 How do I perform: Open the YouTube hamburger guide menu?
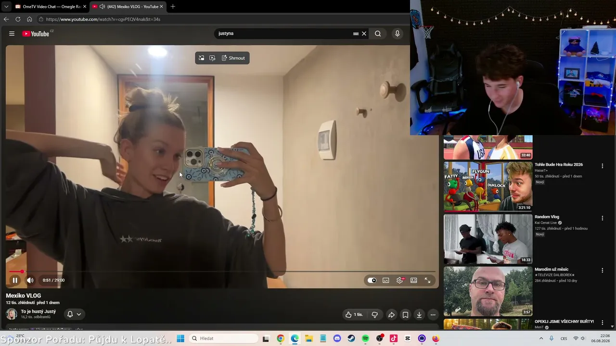click(12, 34)
